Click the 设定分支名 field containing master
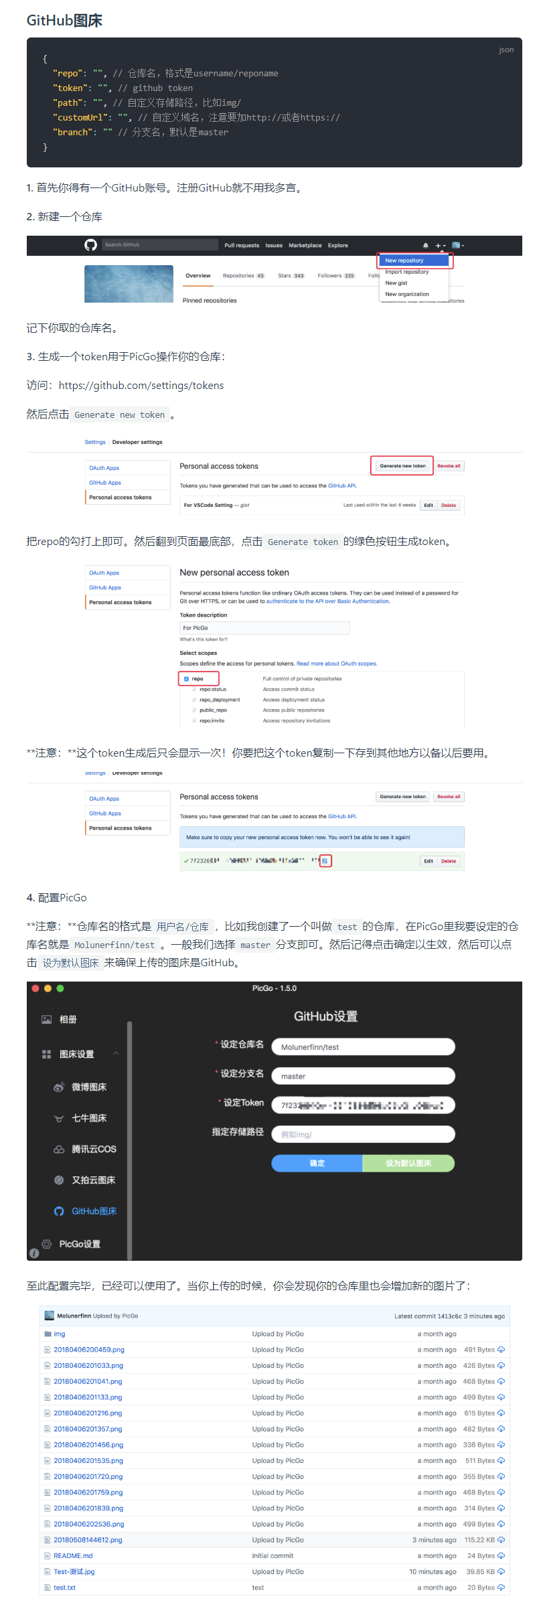Viewport: 537px width, 1623px height. click(364, 1076)
